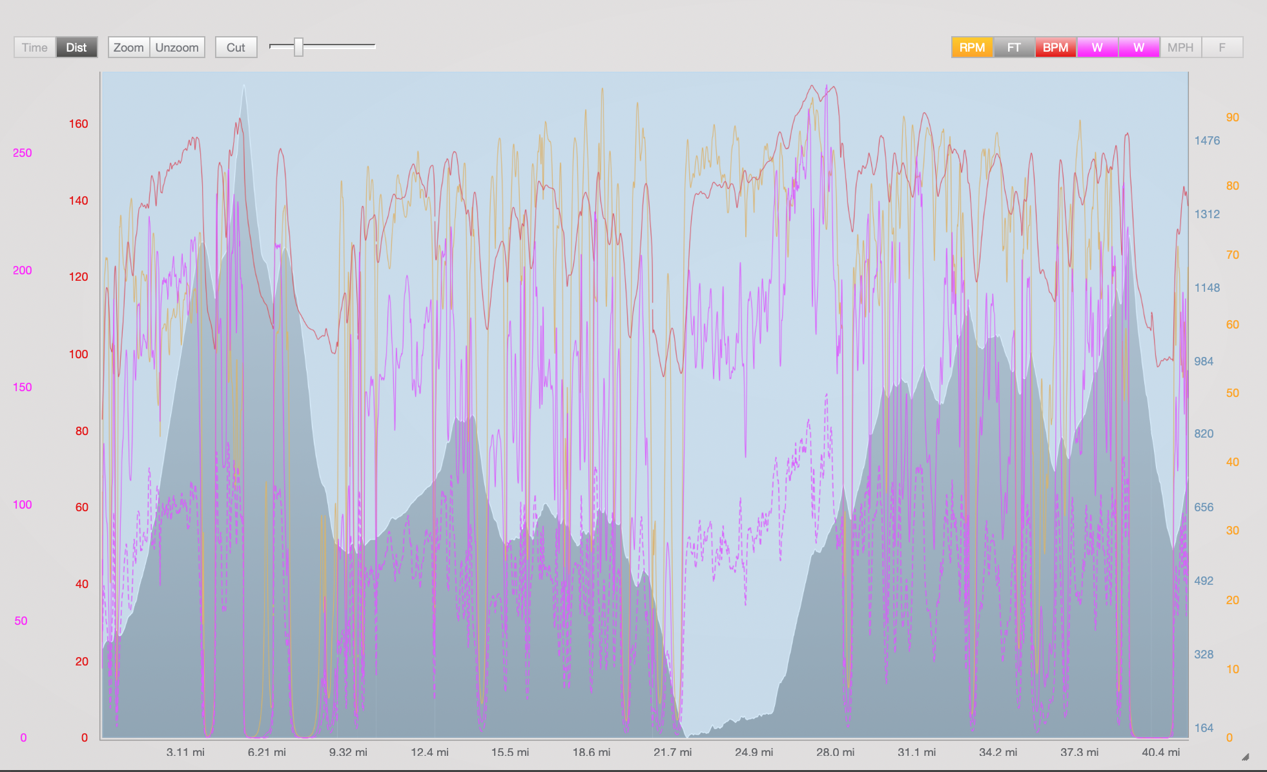Click the Cut button
The width and height of the screenshot is (1267, 772).
coord(236,47)
